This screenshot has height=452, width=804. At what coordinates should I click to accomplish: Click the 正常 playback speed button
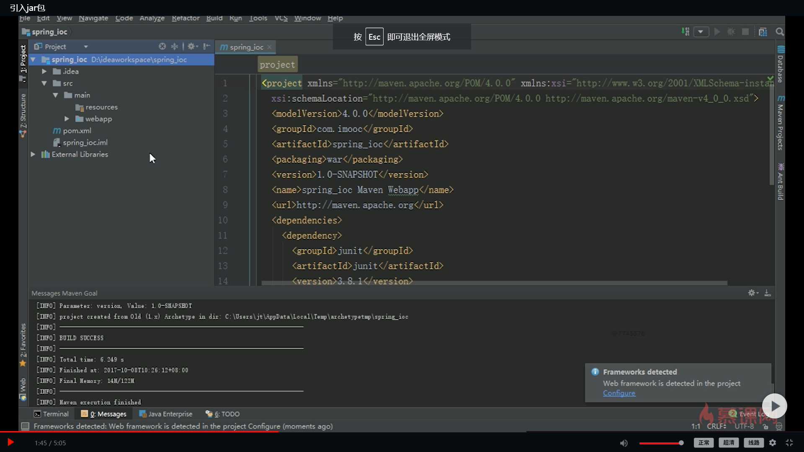click(703, 443)
